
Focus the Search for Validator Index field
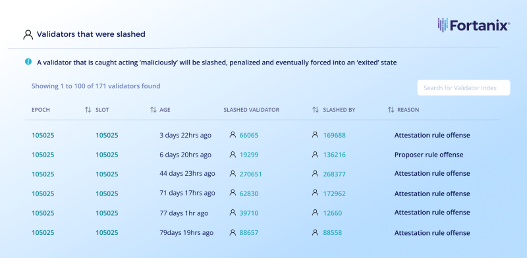(x=464, y=88)
